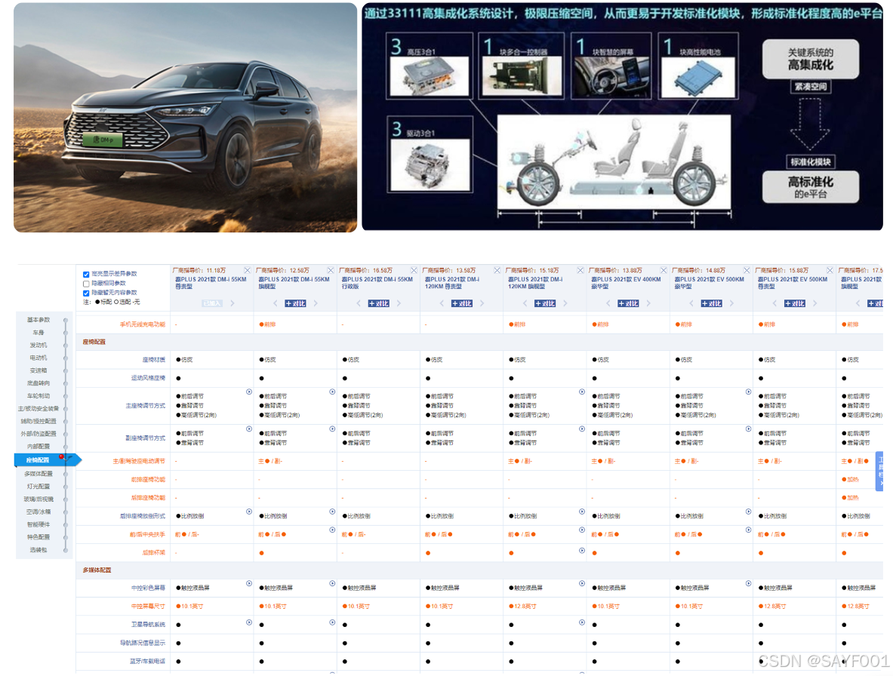Move 13.88万 column right with arrow
The image size is (893, 676).
[648, 303]
